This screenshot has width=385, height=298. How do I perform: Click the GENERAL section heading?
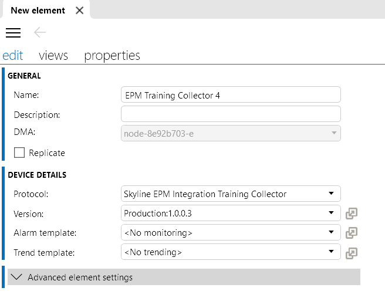24,76
